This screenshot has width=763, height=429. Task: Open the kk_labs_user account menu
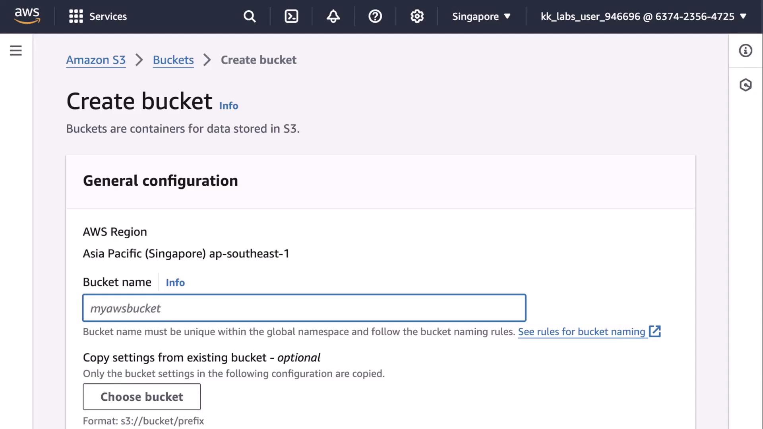643,16
